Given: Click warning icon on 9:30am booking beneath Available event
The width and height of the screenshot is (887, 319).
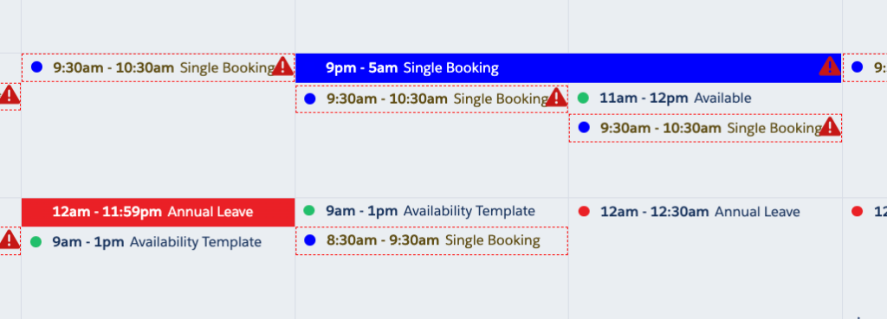Looking at the screenshot, I should pos(829,126).
